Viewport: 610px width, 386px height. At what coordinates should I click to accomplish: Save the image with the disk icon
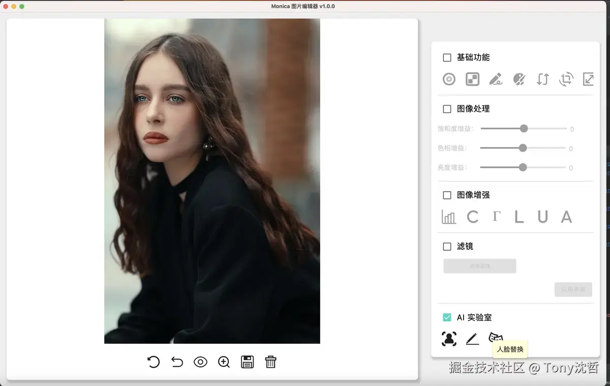click(247, 362)
